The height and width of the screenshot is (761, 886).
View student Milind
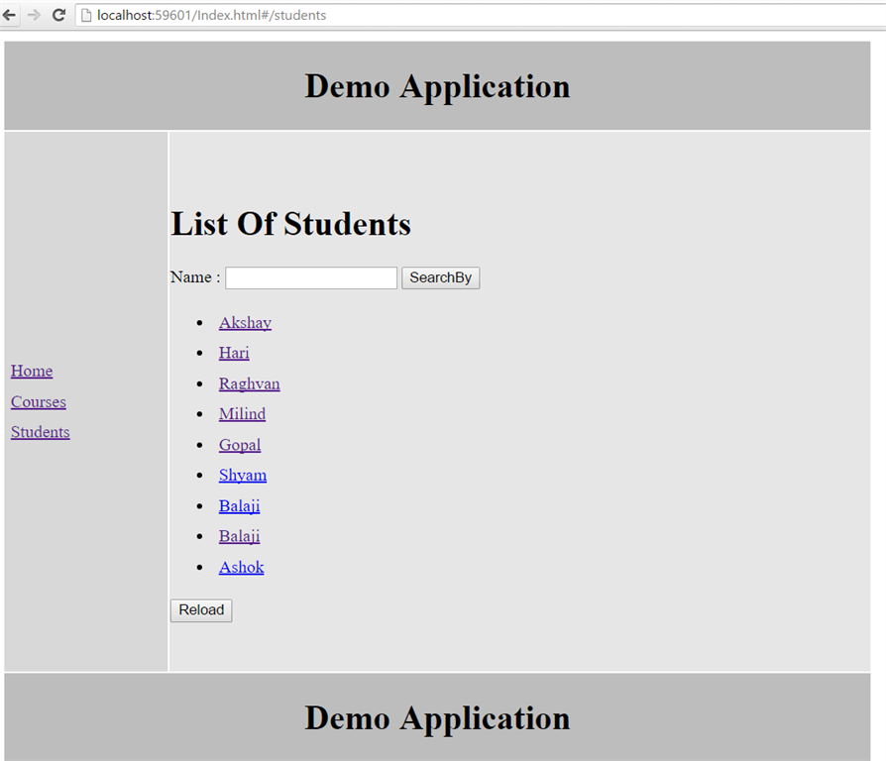click(x=242, y=414)
